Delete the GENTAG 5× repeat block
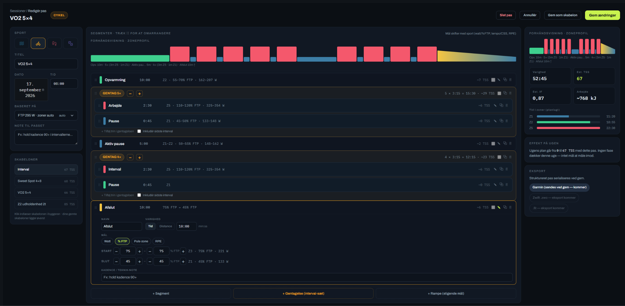 (510, 93)
